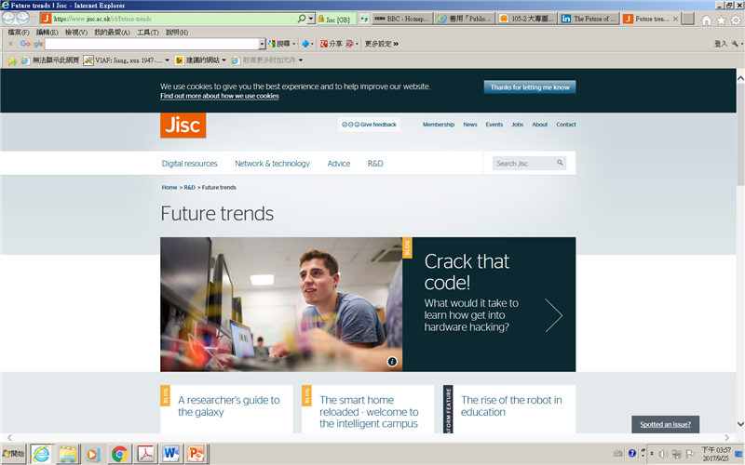Image resolution: width=745 pixels, height=465 pixels.
Task: Expand the VIAF favorites bar item dropdown
Action: pos(168,60)
